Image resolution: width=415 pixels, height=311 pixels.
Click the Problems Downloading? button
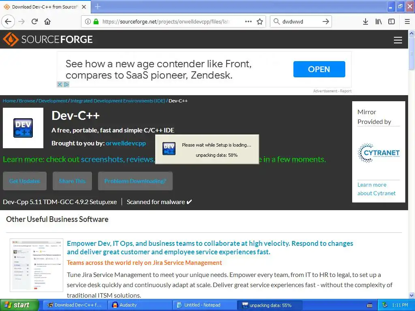click(135, 181)
